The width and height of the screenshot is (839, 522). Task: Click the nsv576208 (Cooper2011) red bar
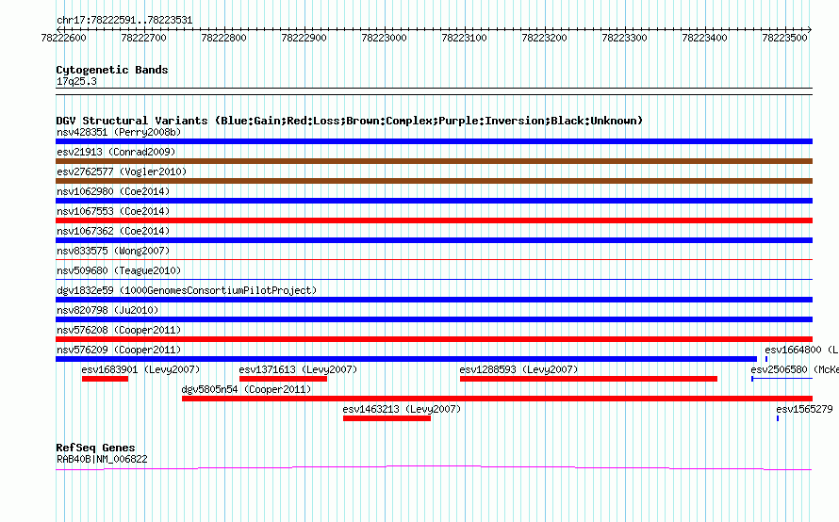point(434,339)
